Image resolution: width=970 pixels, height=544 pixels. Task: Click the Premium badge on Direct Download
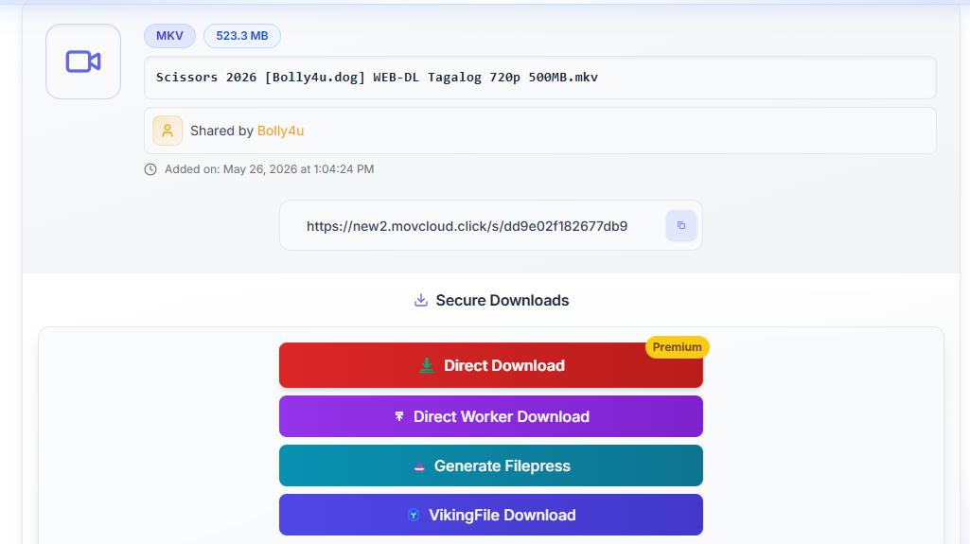tap(677, 347)
